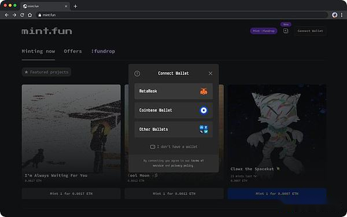Viewport: 347px width, 217px height.
Task: Reload the mint.fun page
Action: (x=22, y=15)
